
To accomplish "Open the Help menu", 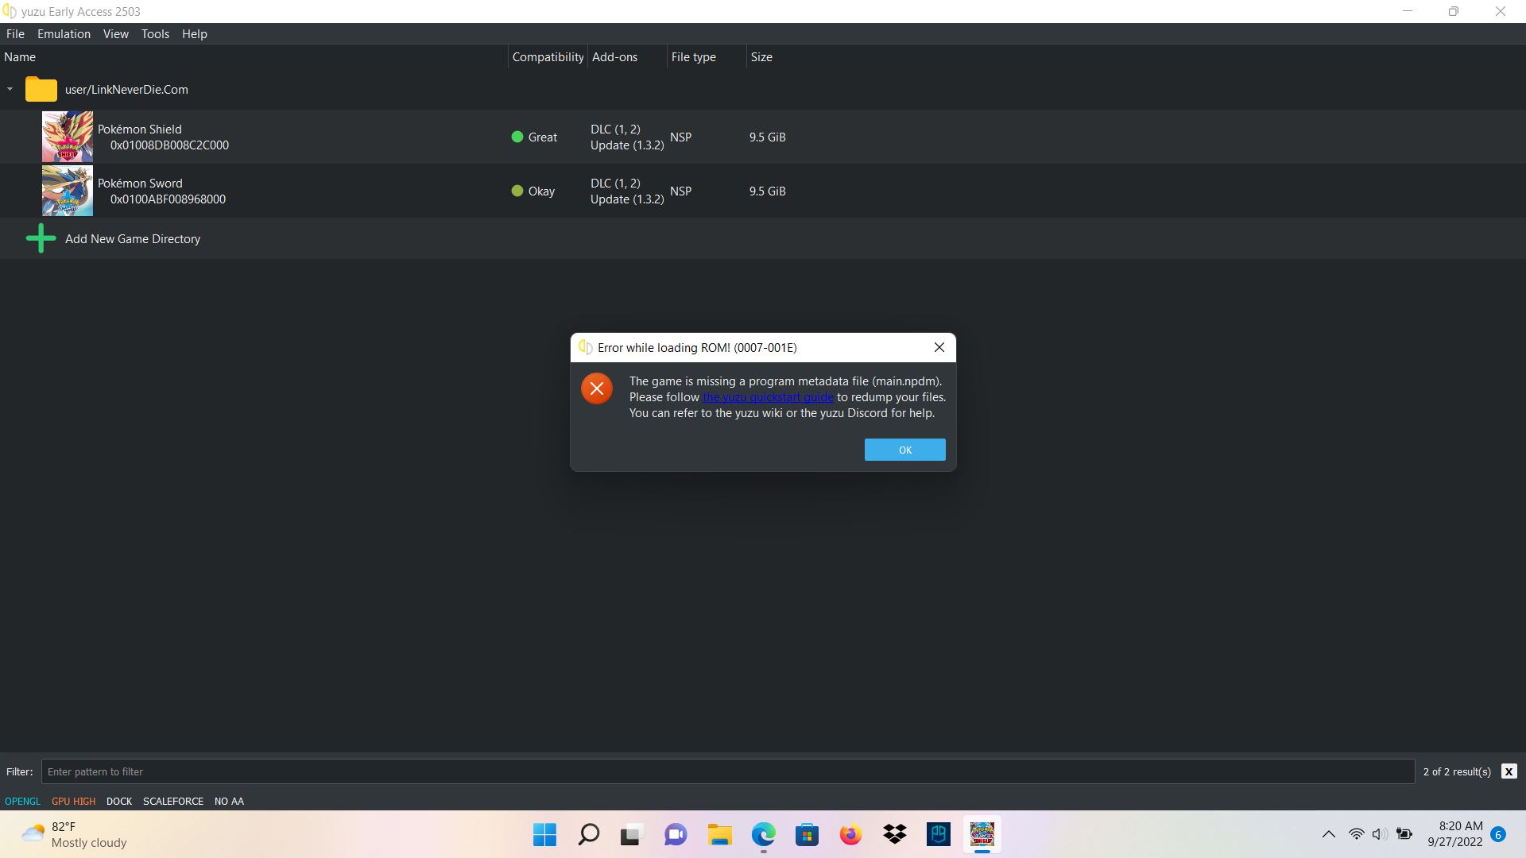I will click(x=194, y=34).
